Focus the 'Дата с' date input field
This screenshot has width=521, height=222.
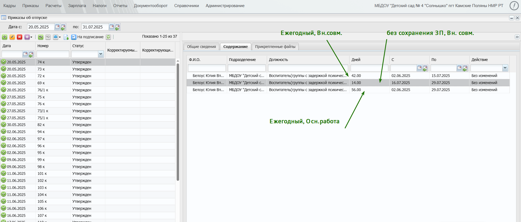tap(41, 27)
